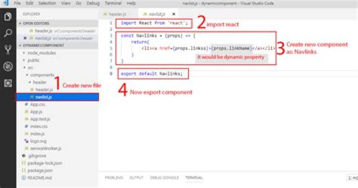Open header.js in Open Editors
Viewport: 358px width, 188px height.
(58, 31)
